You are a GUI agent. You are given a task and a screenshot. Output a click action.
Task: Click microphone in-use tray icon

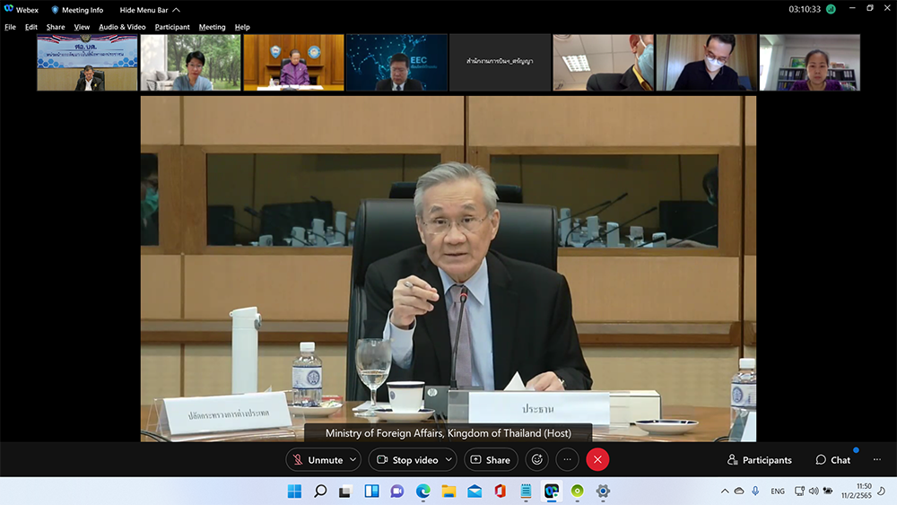click(755, 491)
